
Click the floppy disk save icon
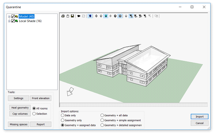[72, 16]
